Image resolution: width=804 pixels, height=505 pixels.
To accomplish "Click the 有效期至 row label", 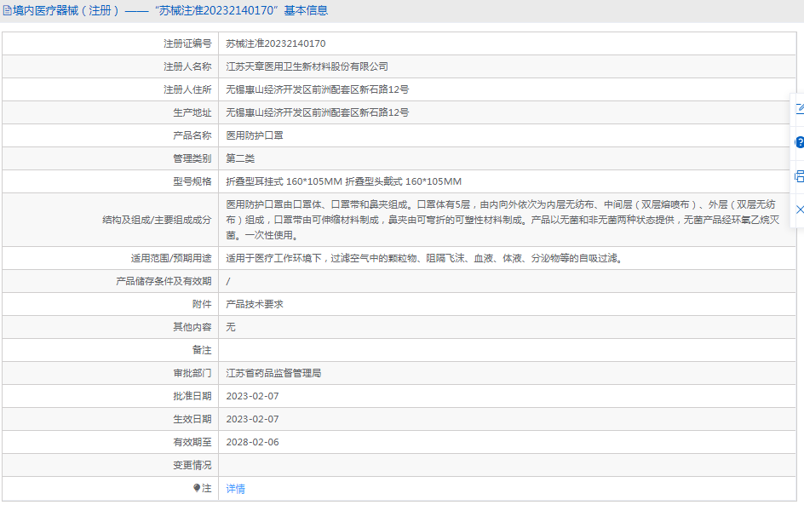I will [x=192, y=443].
